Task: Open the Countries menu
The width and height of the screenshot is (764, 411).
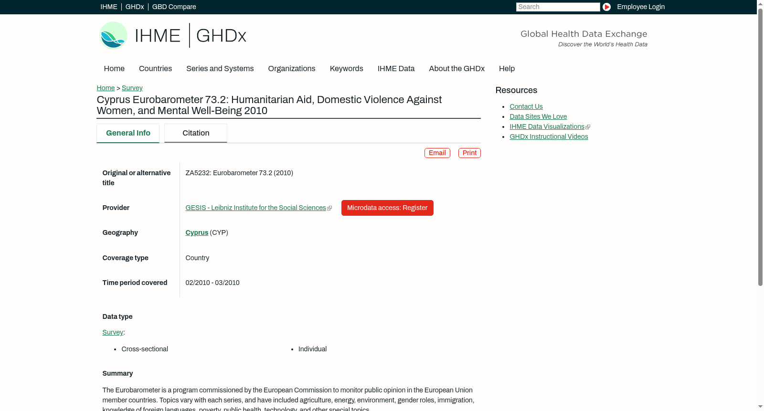Action: tap(155, 69)
